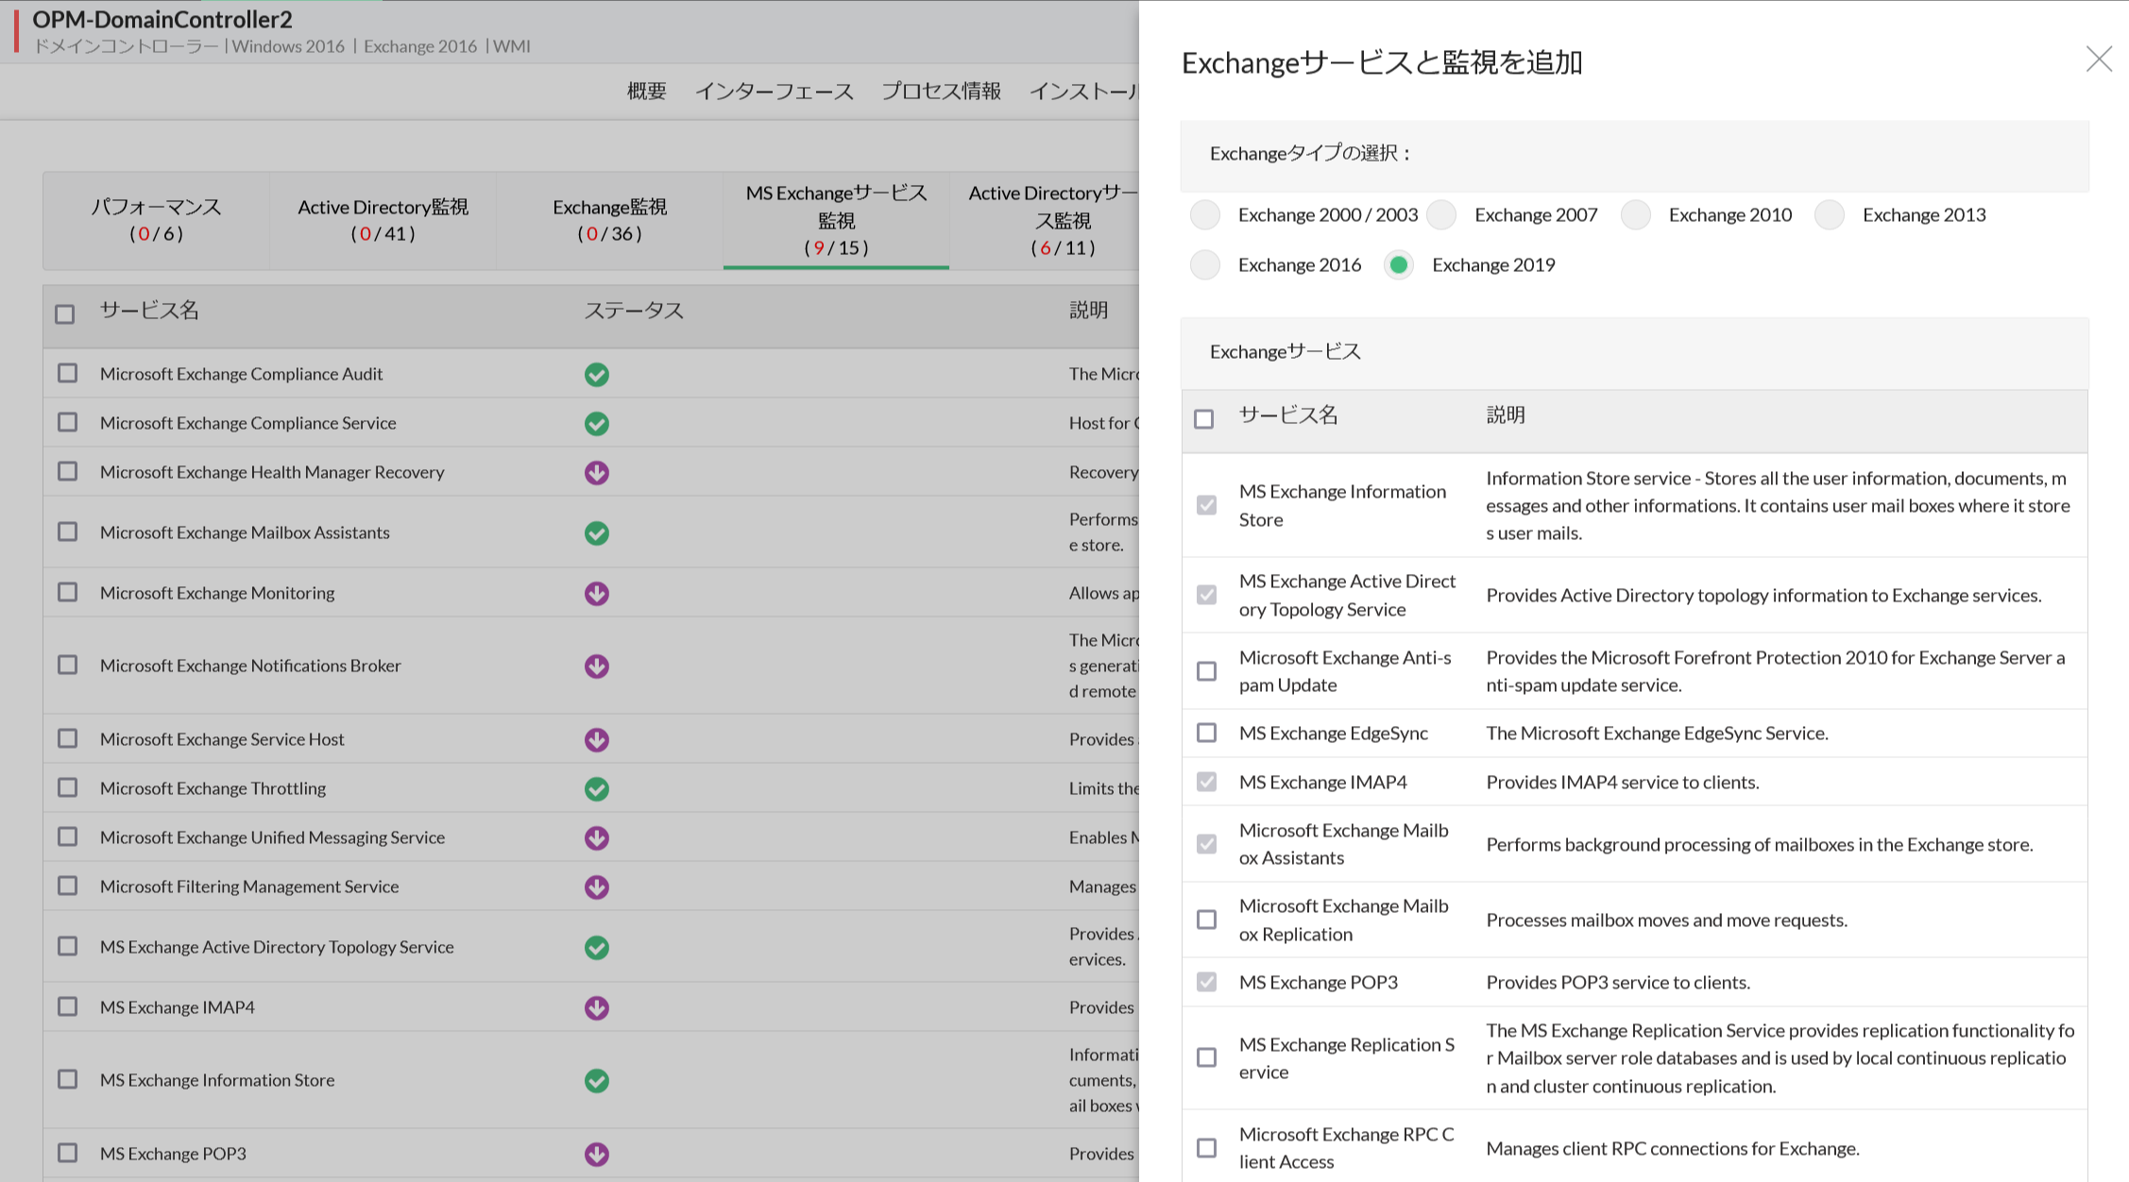This screenshot has height=1182, width=2129.
Task: Choose the Exchange 2013 type option
Action: [x=1830, y=215]
